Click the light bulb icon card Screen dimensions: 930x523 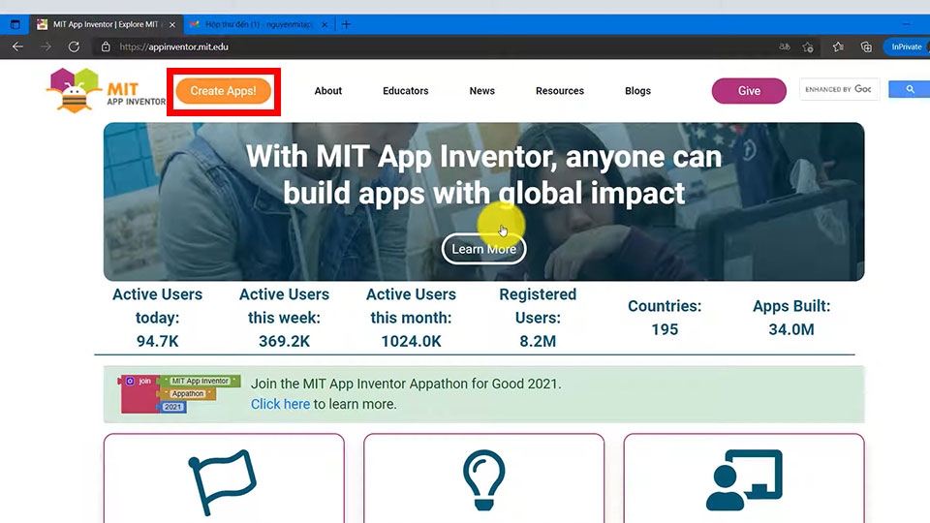484,479
